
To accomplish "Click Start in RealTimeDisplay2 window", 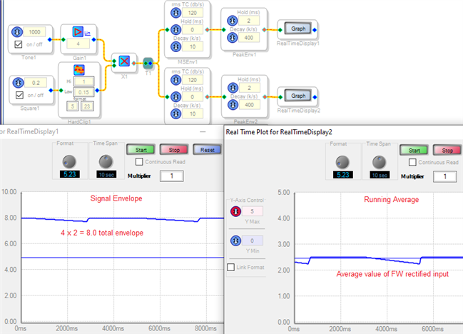I will (414, 151).
